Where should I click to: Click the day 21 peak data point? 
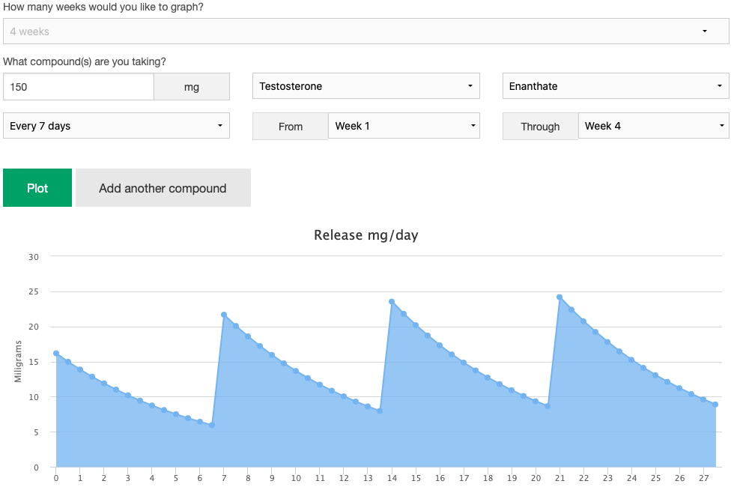click(x=559, y=297)
